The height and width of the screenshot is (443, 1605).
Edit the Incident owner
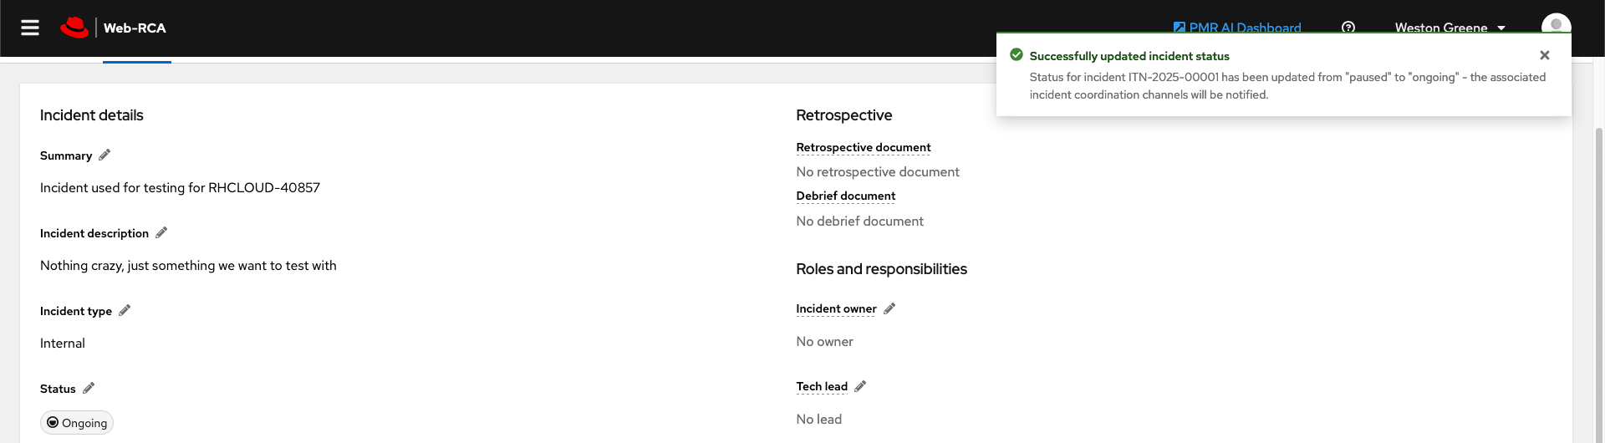point(889,308)
